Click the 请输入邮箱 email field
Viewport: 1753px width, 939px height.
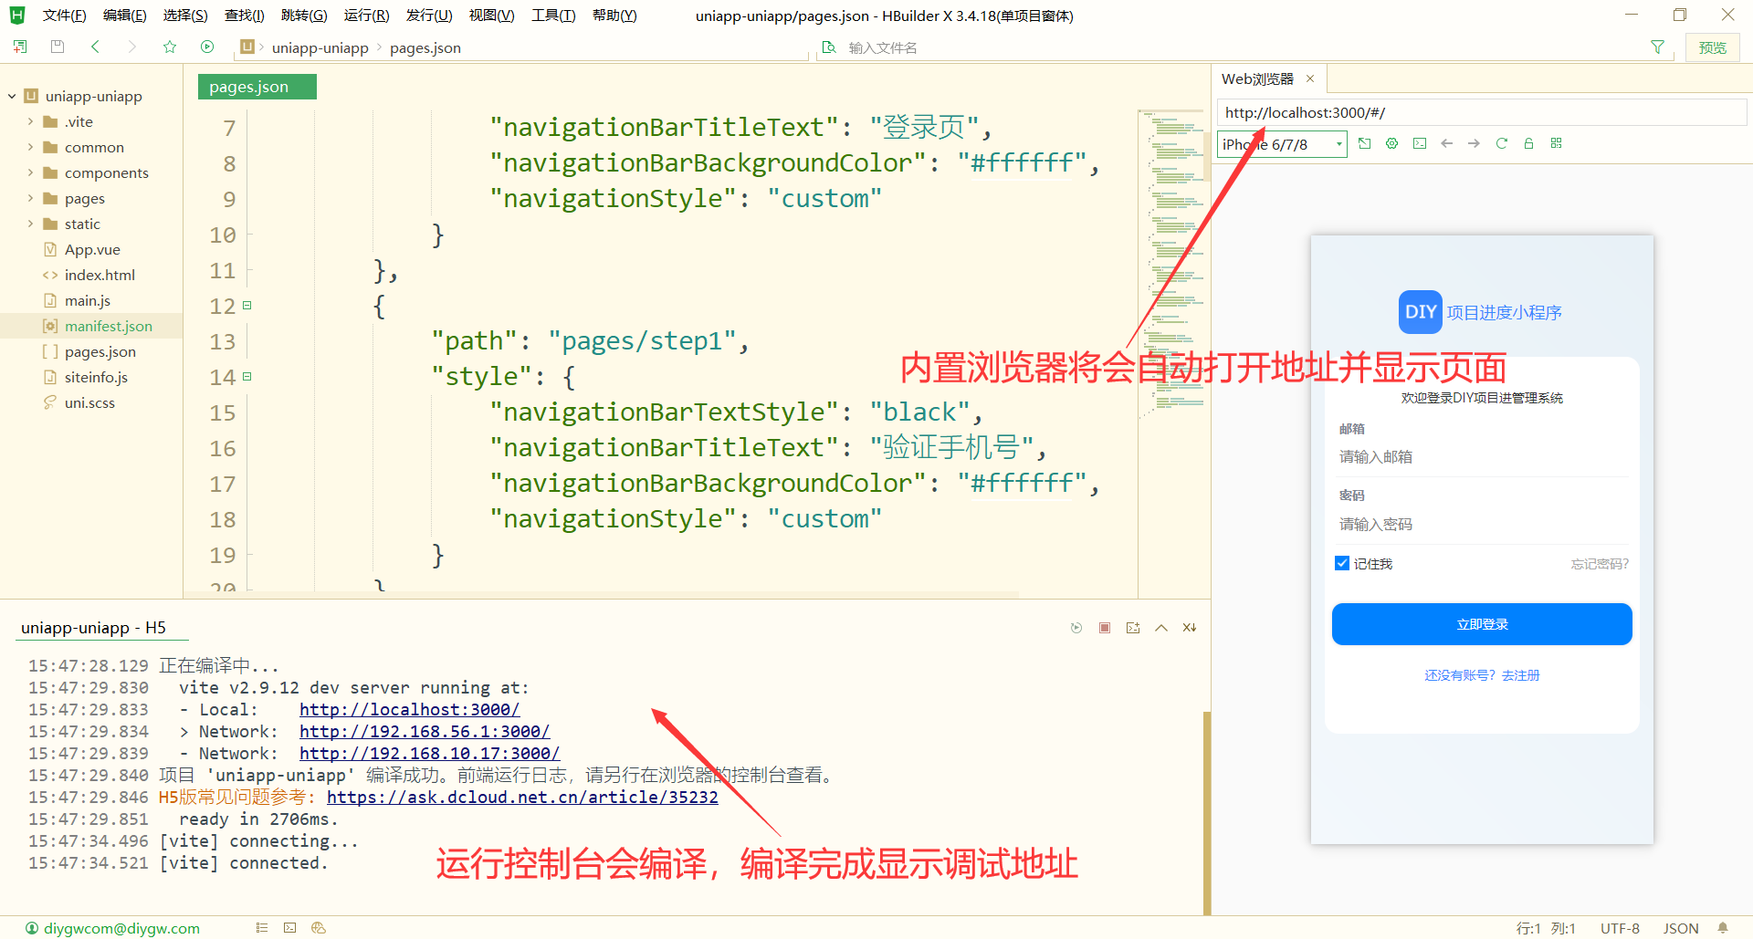click(x=1482, y=456)
